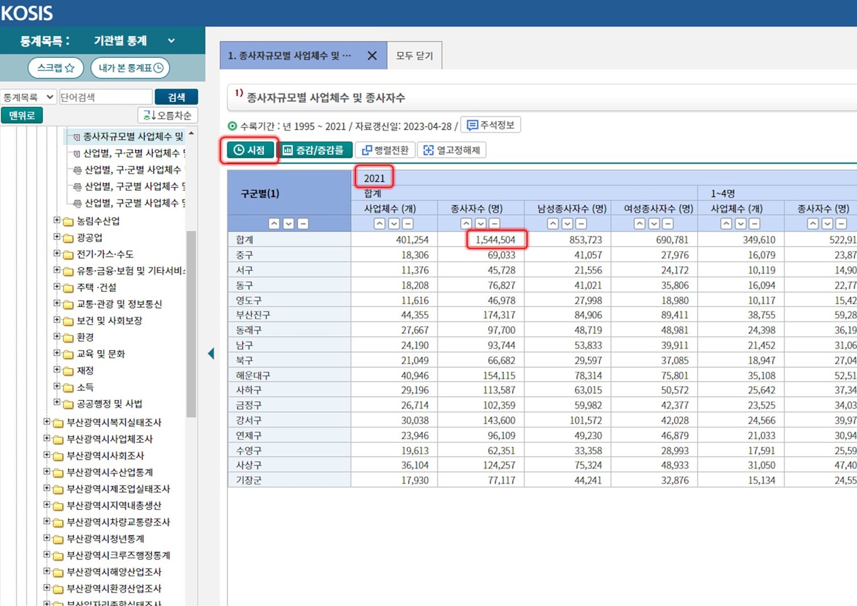
Task: Open 내가 본 통계표 history
Action: 130,68
